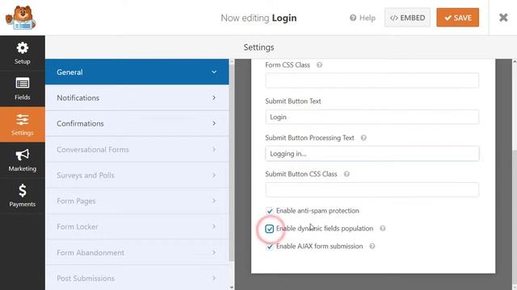This screenshot has width=517, height=290.
Task: Expand Conversational Forms section chevron
Action: (x=214, y=149)
